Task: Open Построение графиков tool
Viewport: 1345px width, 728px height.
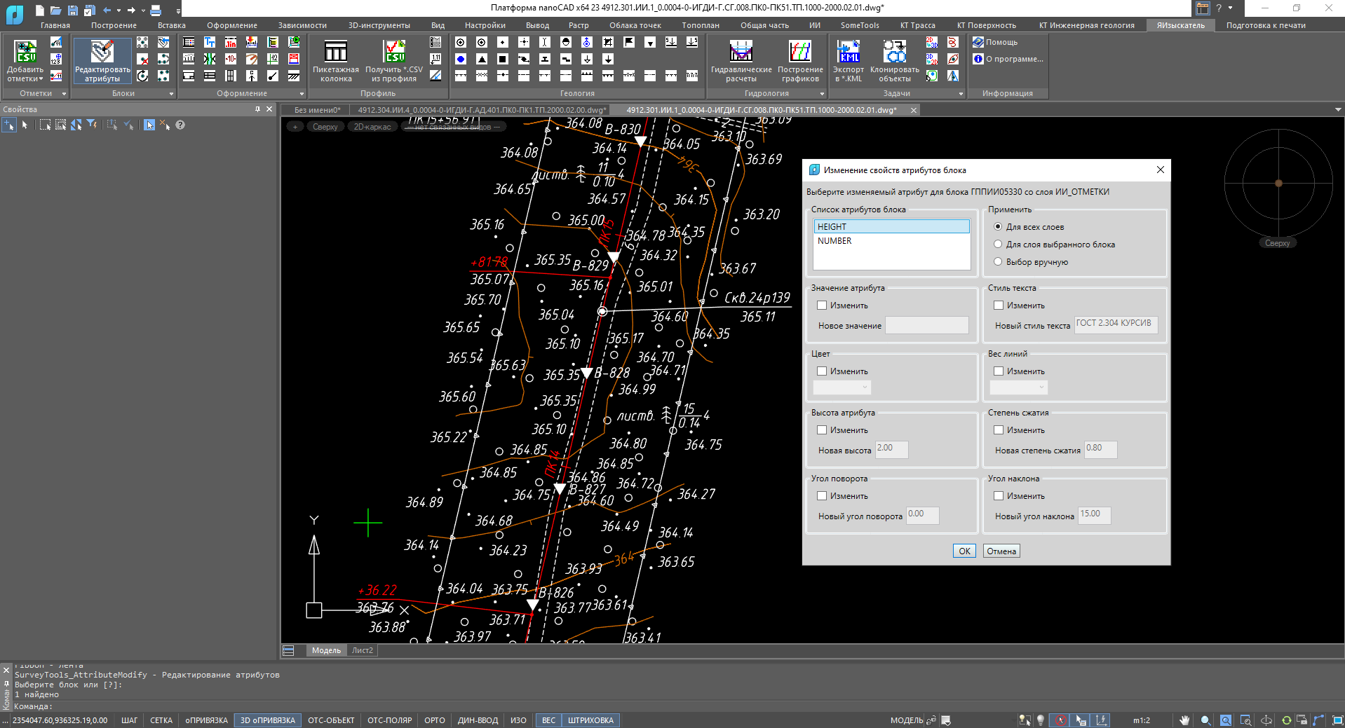Action: coord(800,61)
